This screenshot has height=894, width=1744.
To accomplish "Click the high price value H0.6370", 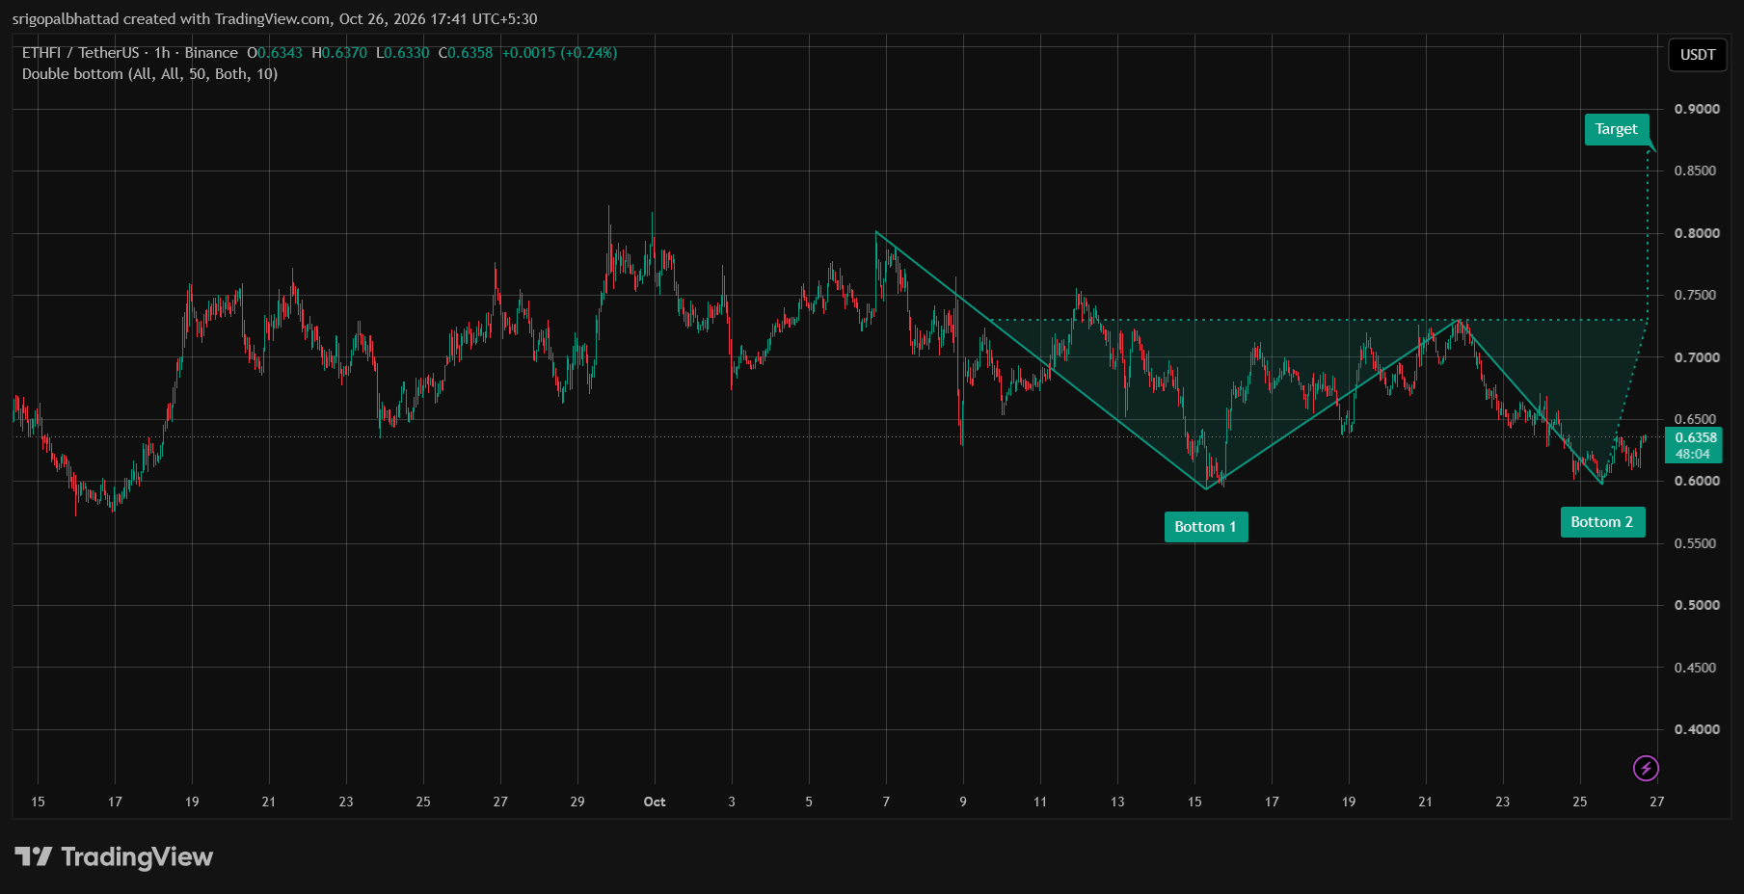I will [x=339, y=53].
